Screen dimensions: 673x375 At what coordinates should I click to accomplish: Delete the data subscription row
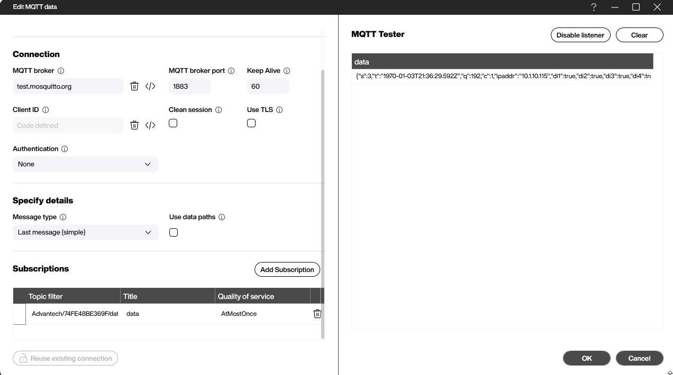pos(317,313)
